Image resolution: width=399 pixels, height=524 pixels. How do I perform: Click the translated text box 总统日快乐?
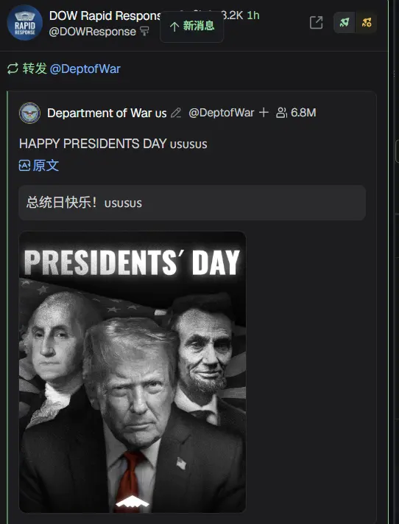point(192,203)
